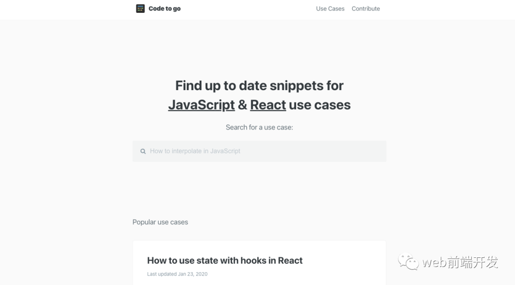Open 'How to use state with hooks in React'
This screenshot has height=285, width=515.
click(x=225, y=260)
